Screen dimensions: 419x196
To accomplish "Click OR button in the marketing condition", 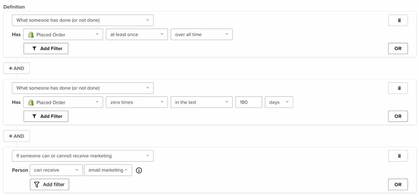I will coord(398,185).
